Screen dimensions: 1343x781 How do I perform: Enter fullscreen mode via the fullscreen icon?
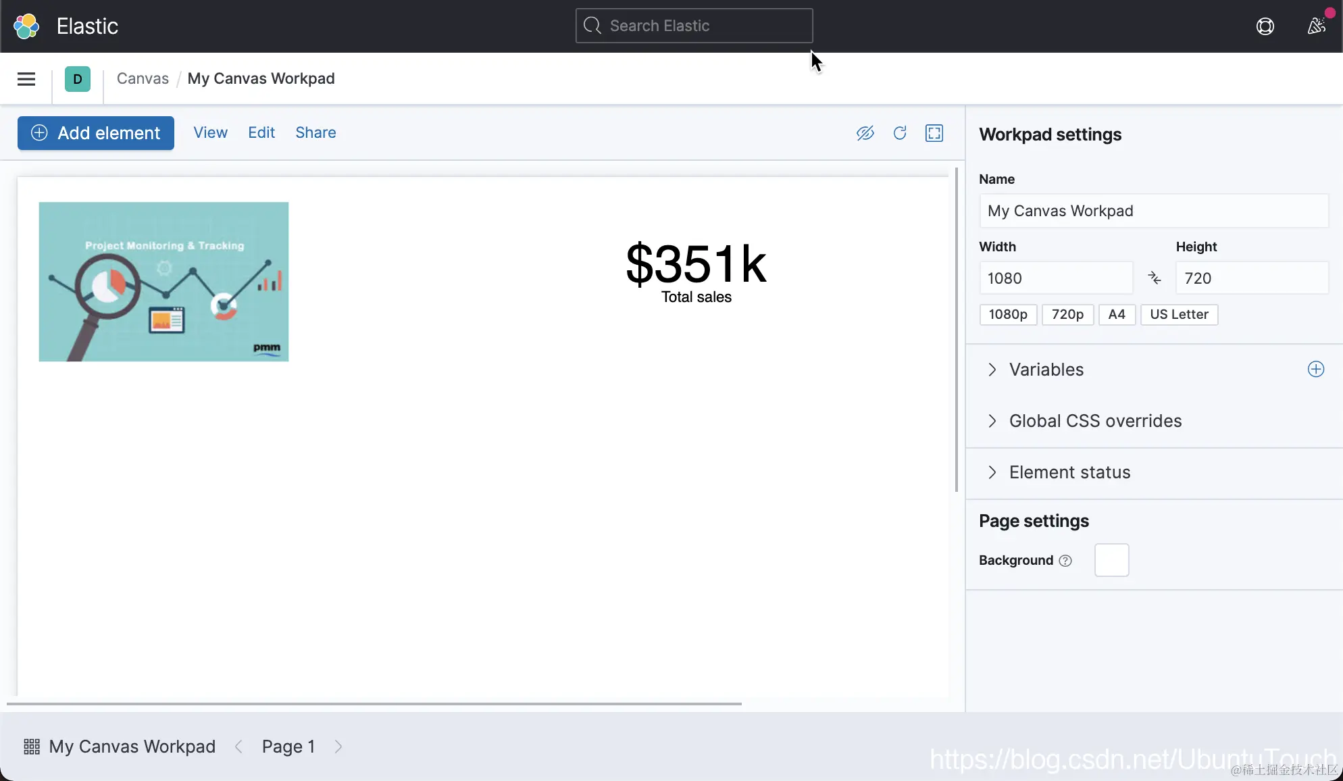pos(934,133)
